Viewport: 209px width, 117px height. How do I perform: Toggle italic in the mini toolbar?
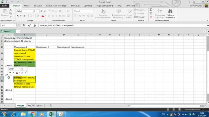[x=13, y=72]
